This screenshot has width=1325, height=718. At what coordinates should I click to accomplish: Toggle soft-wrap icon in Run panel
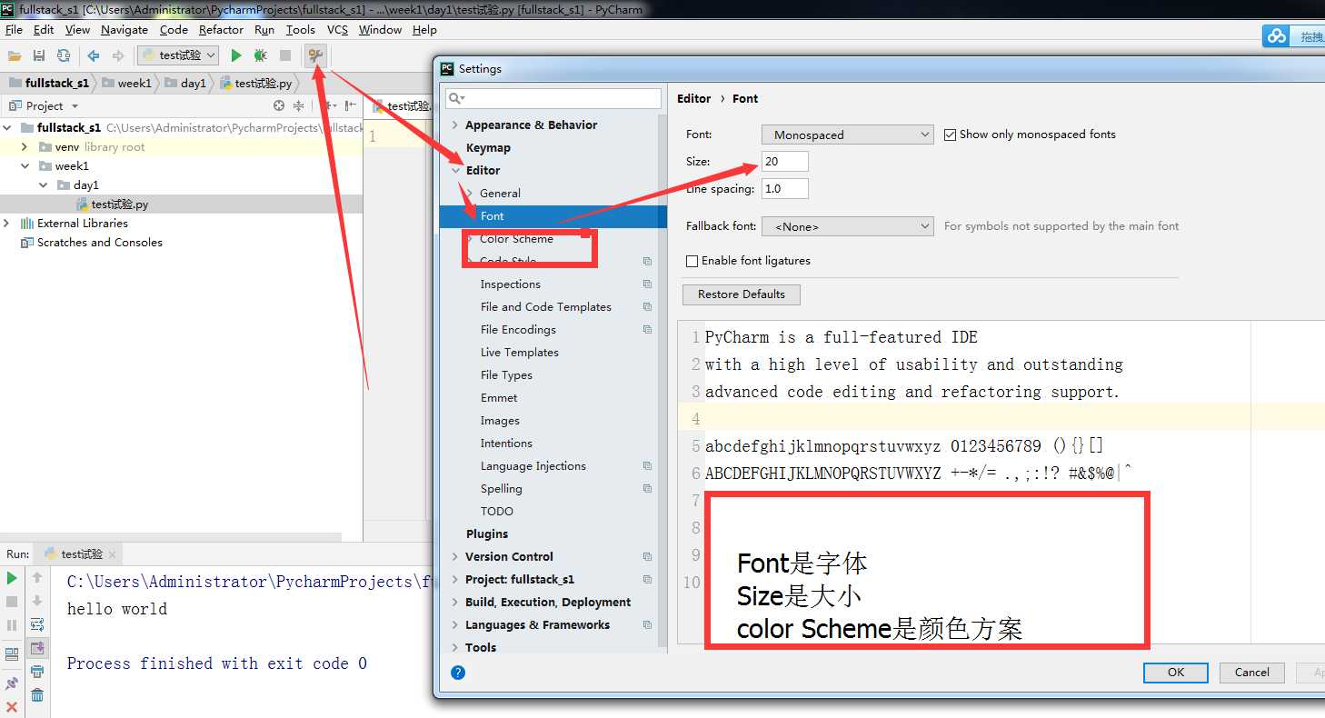[x=37, y=624]
